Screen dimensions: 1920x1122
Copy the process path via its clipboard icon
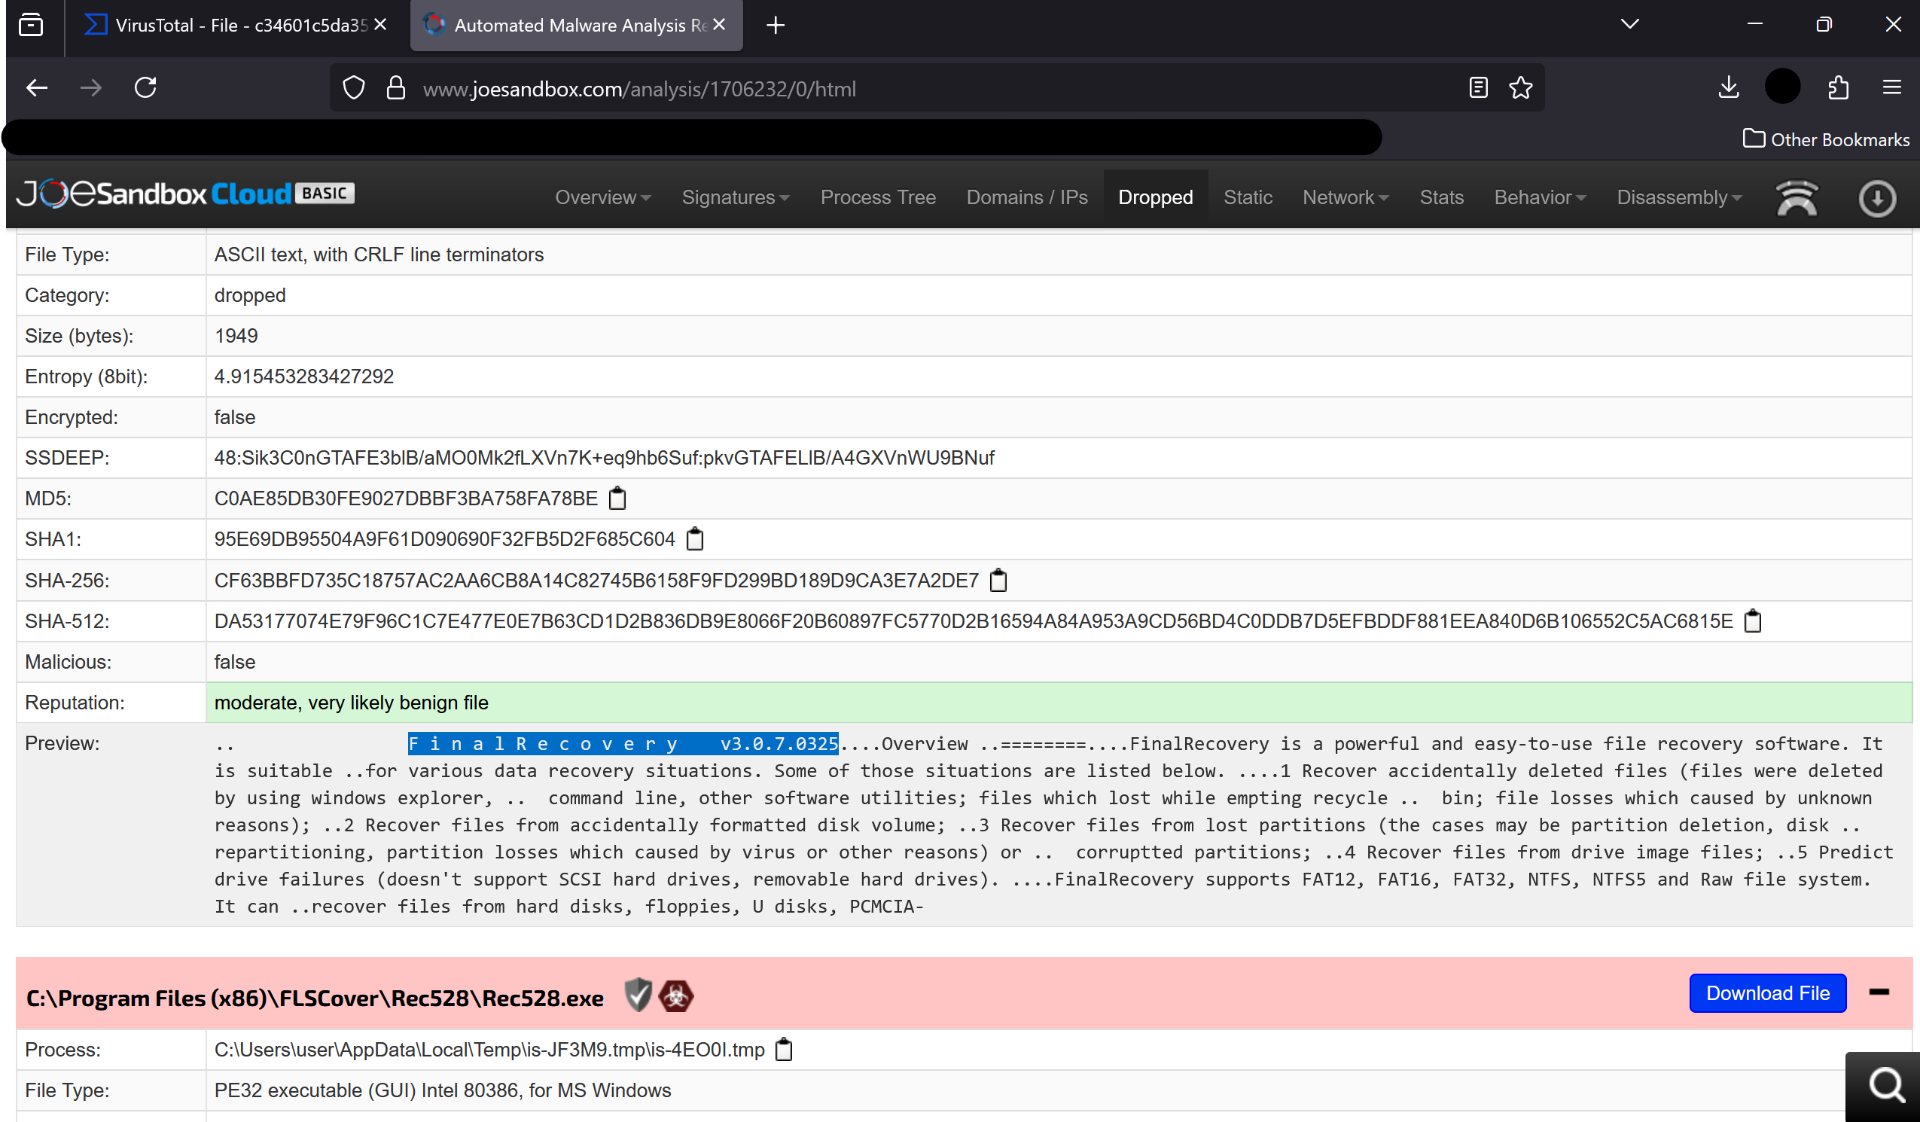[784, 1050]
